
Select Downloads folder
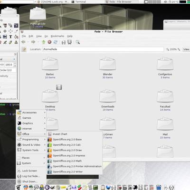pos(108,100)
